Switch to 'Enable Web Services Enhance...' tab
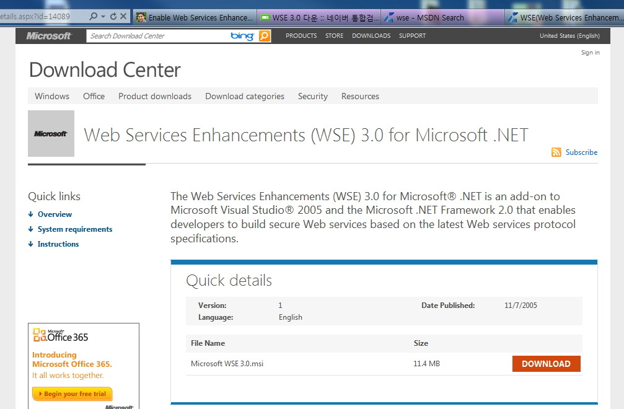This screenshot has height=409, width=624. [x=194, y=17]
